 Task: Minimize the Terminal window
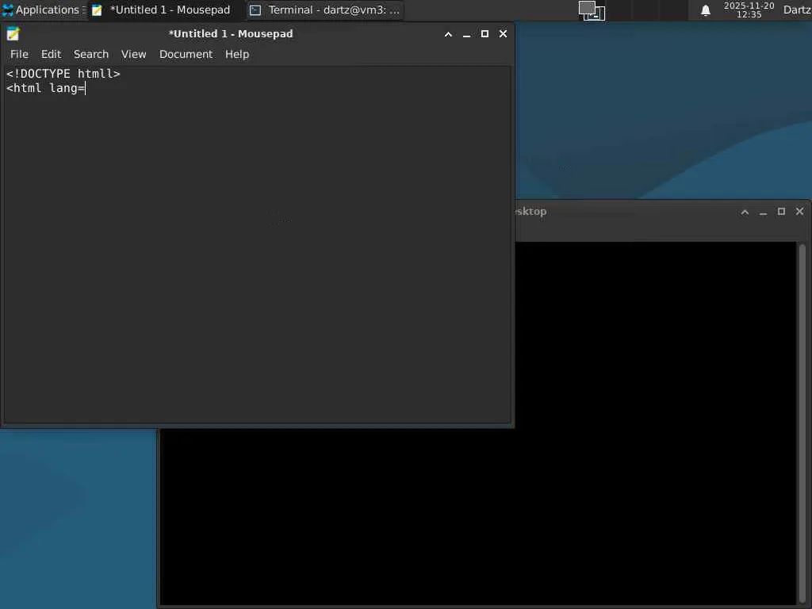coord(763,212)
